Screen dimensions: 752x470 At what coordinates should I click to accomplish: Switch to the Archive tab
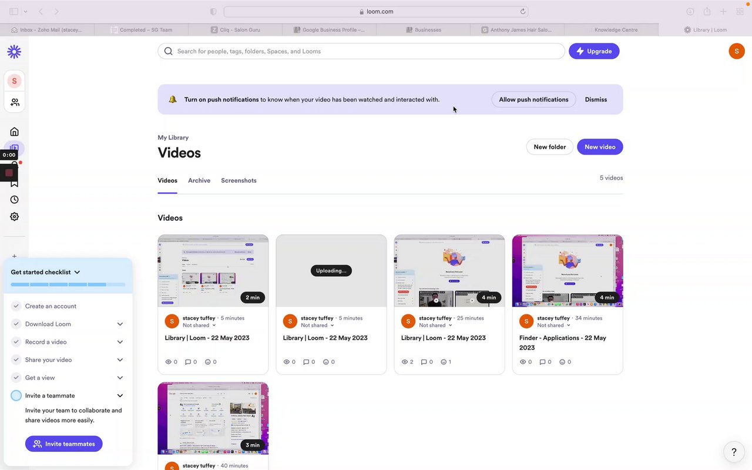pyautogui.click(x=199, y=180)
